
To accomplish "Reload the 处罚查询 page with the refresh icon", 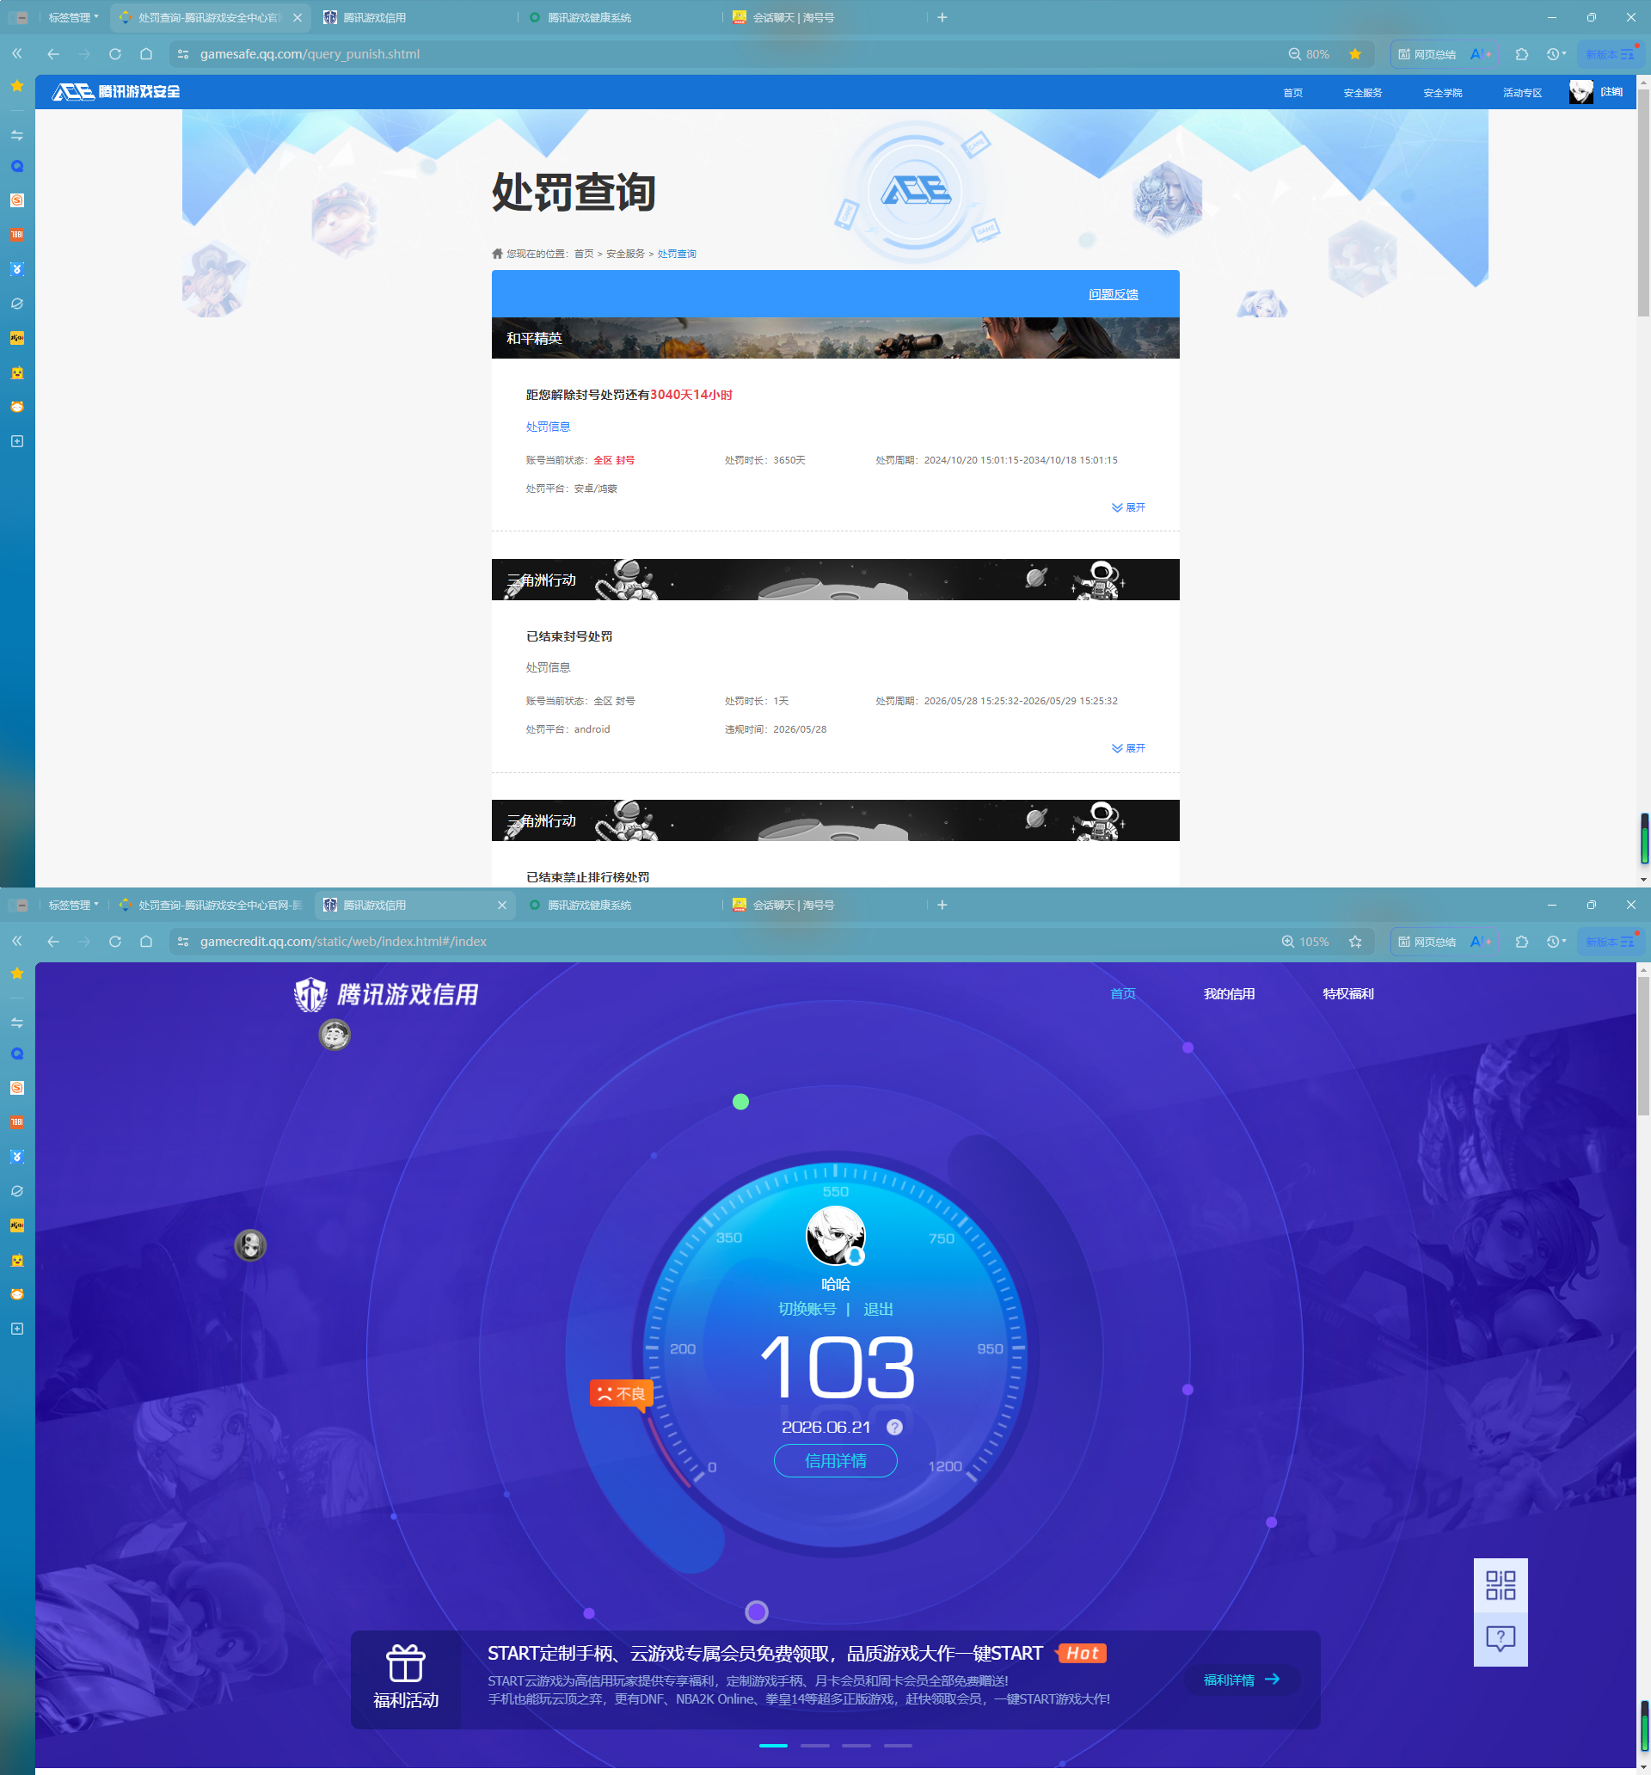I will click(115, 53).
